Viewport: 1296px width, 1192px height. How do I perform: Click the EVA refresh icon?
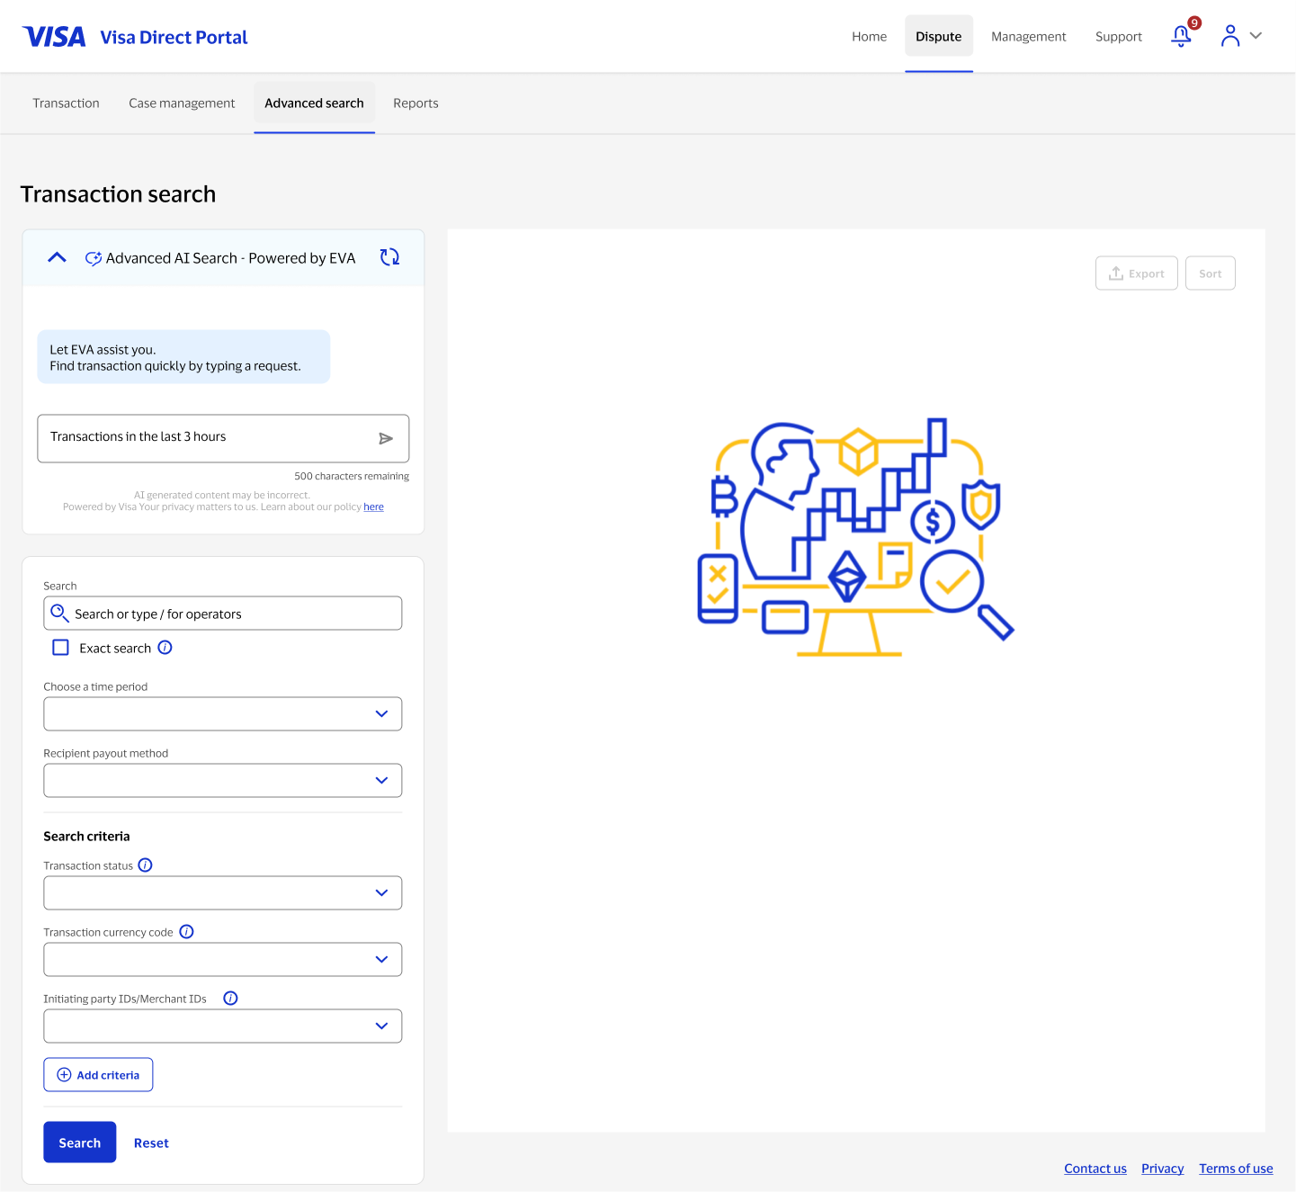point(389,257)
